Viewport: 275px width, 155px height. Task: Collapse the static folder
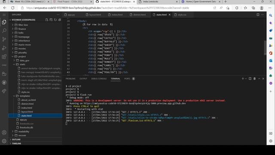coord(22,64)
